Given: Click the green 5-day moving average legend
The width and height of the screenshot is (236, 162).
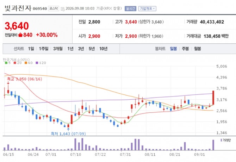Looking at the screenshot, I should pyautogui.click(x=8, y=63).
